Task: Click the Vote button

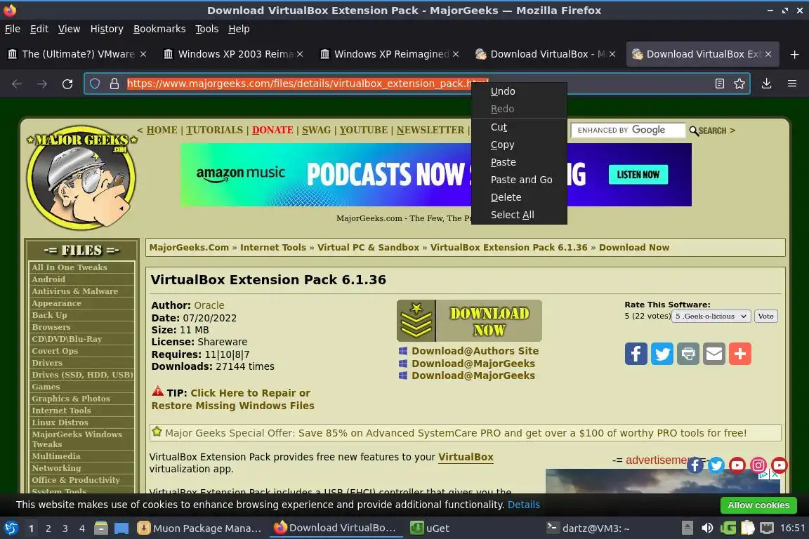Action: (x=765, y=317)
